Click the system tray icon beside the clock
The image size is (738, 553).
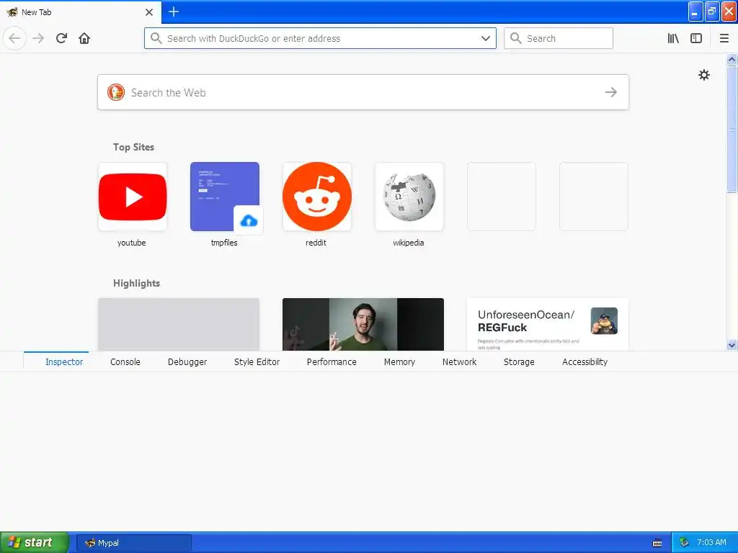[685, 543]
